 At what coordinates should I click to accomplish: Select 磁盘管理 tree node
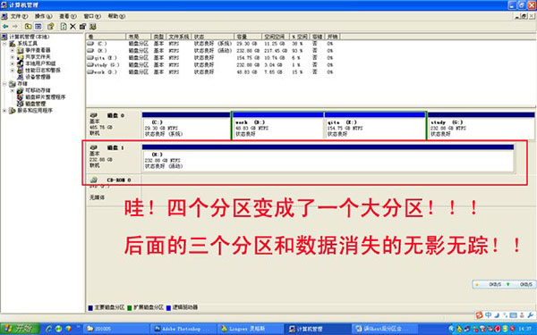pyautogui.click(x=35, y=104)
